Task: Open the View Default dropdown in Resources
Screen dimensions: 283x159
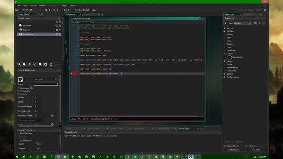Action: point(243,23)
